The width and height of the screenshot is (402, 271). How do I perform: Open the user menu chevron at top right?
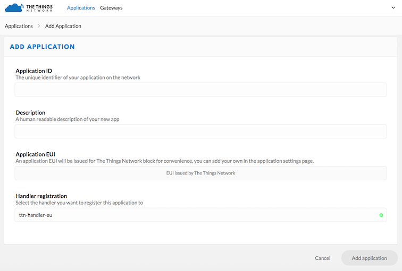pyautogui.click(x=392, y=8)
